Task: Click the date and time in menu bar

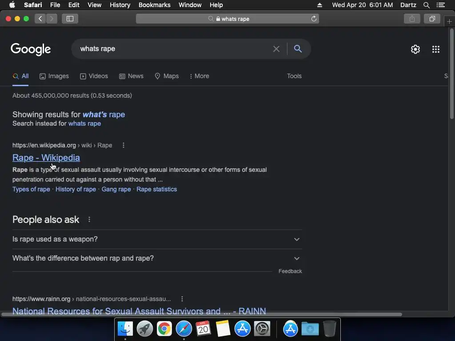Action: click(363, 5)
